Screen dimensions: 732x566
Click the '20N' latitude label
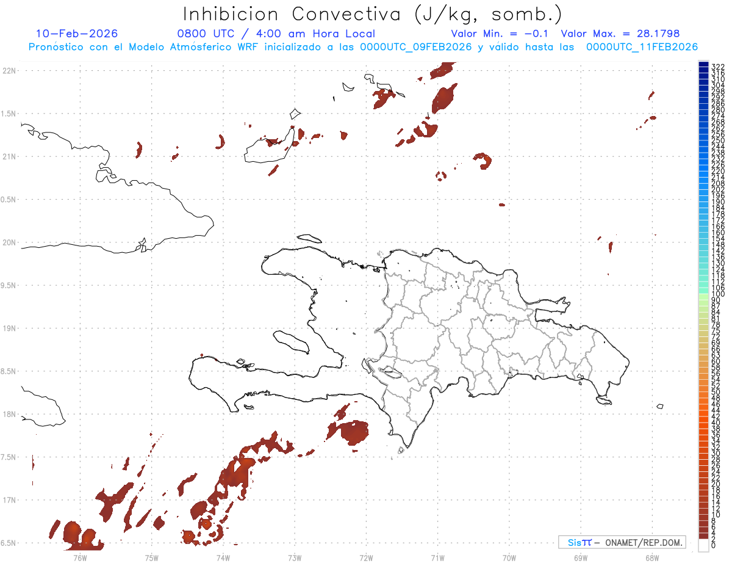tap(9, 242)
